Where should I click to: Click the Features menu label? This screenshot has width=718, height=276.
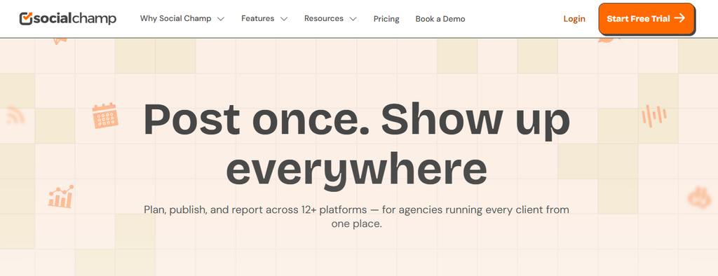point(258,19)
